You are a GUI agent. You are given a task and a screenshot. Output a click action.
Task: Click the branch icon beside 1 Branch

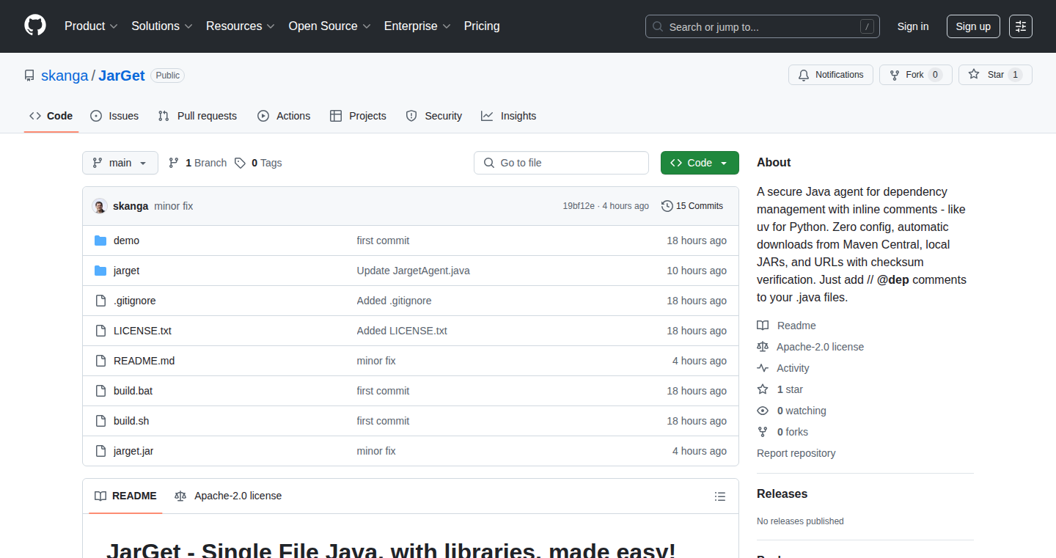click(x=174, y=163)
